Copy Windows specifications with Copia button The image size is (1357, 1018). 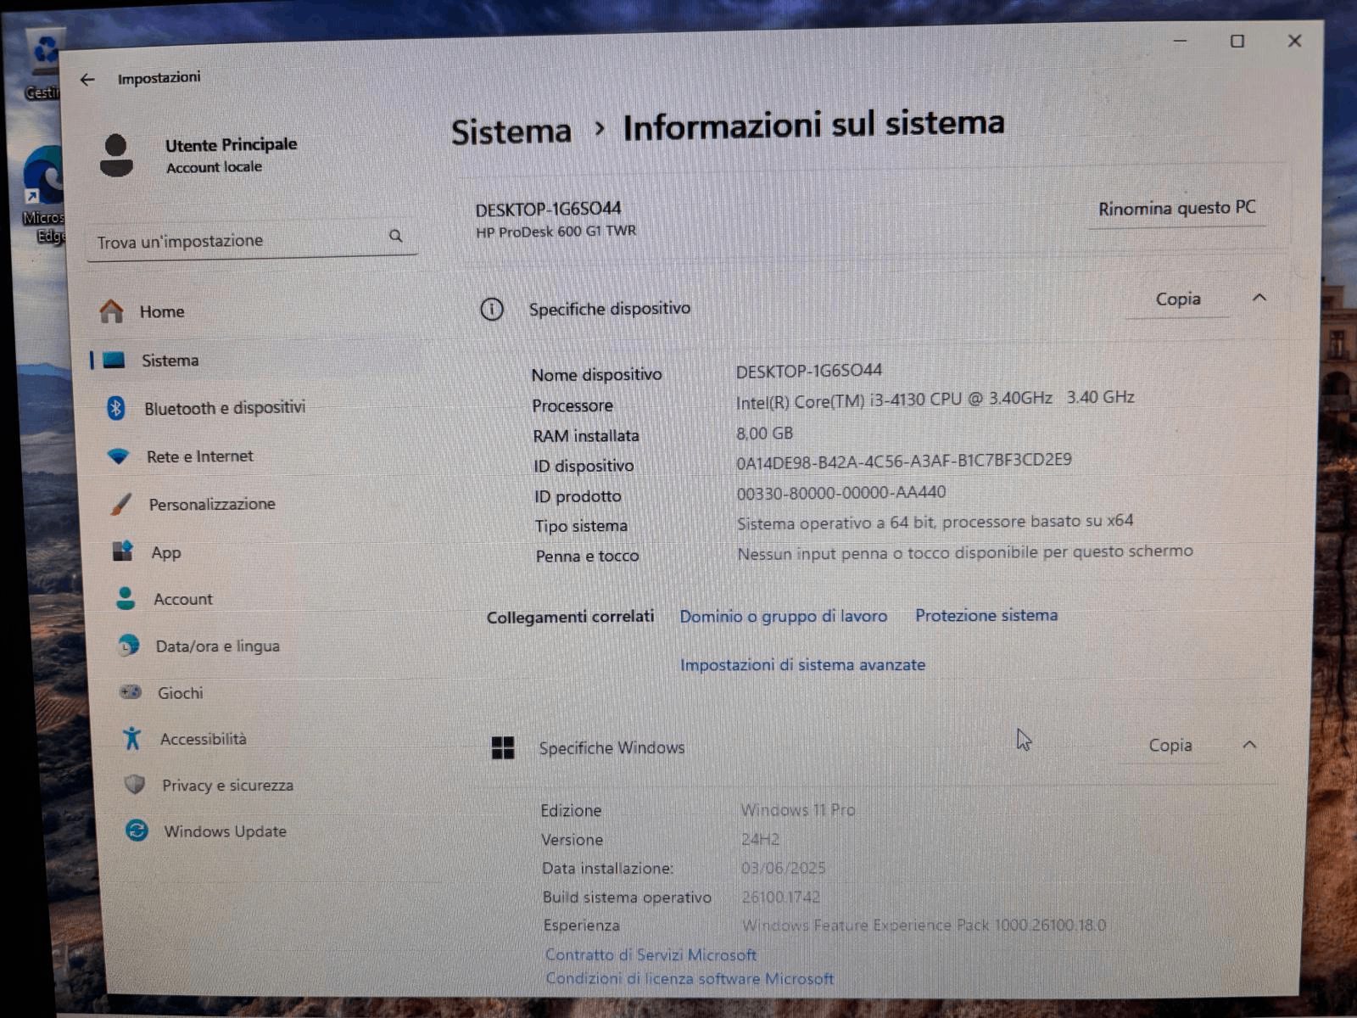coord(1170,745)
